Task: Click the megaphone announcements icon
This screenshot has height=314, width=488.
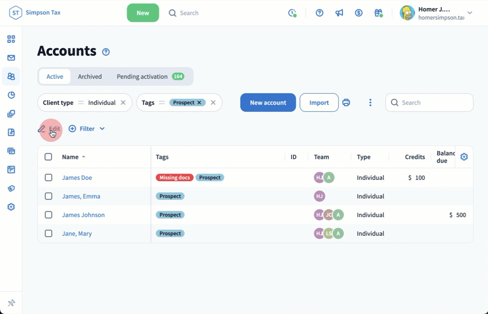Action: (339, 13)
